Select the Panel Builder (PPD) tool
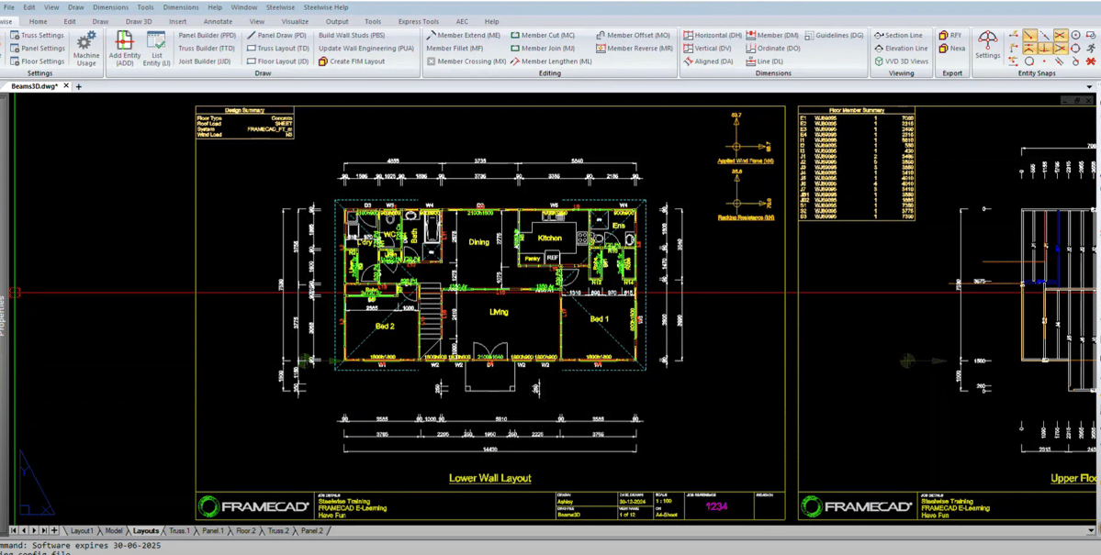The width and height of the screenshot is (1101, 555). point(206,34)
